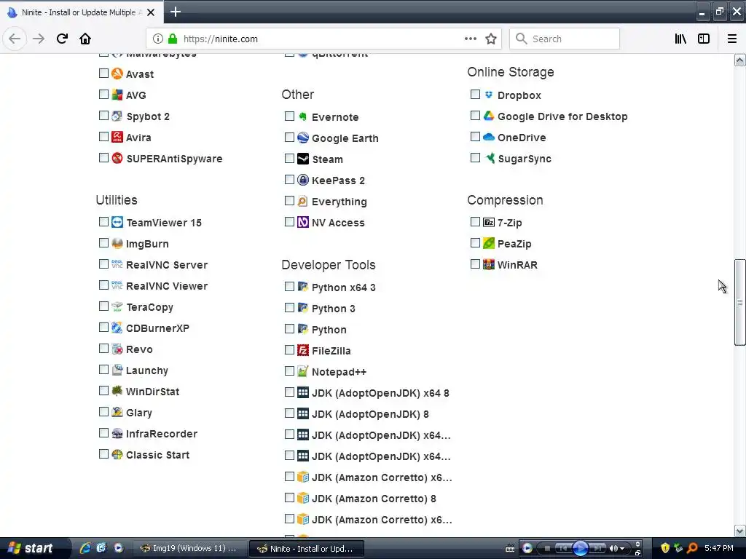
Task: Reload the current page
Action: tap(62, 39)
